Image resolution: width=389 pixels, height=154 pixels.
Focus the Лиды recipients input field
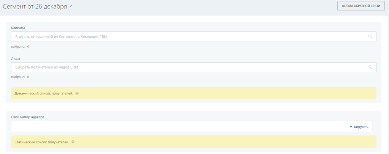[193, 67]
